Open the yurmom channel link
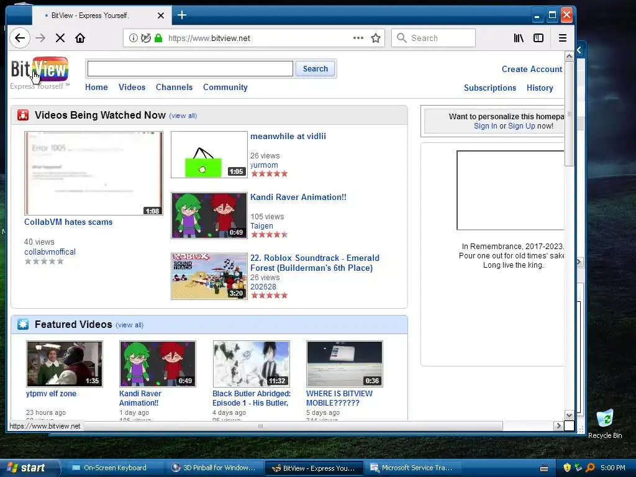The height and width of the screenshot is (477, 636). tap(264, 165)
